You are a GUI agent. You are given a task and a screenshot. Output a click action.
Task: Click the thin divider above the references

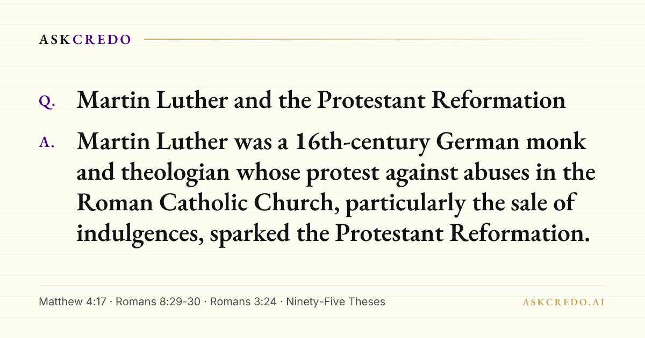(x=322, y=285)
